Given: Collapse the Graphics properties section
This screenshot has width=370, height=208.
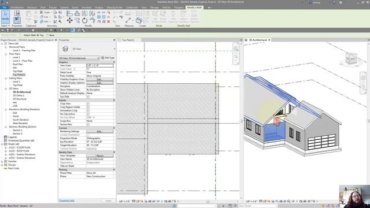Looking at the screenshot, I should 114,62.
